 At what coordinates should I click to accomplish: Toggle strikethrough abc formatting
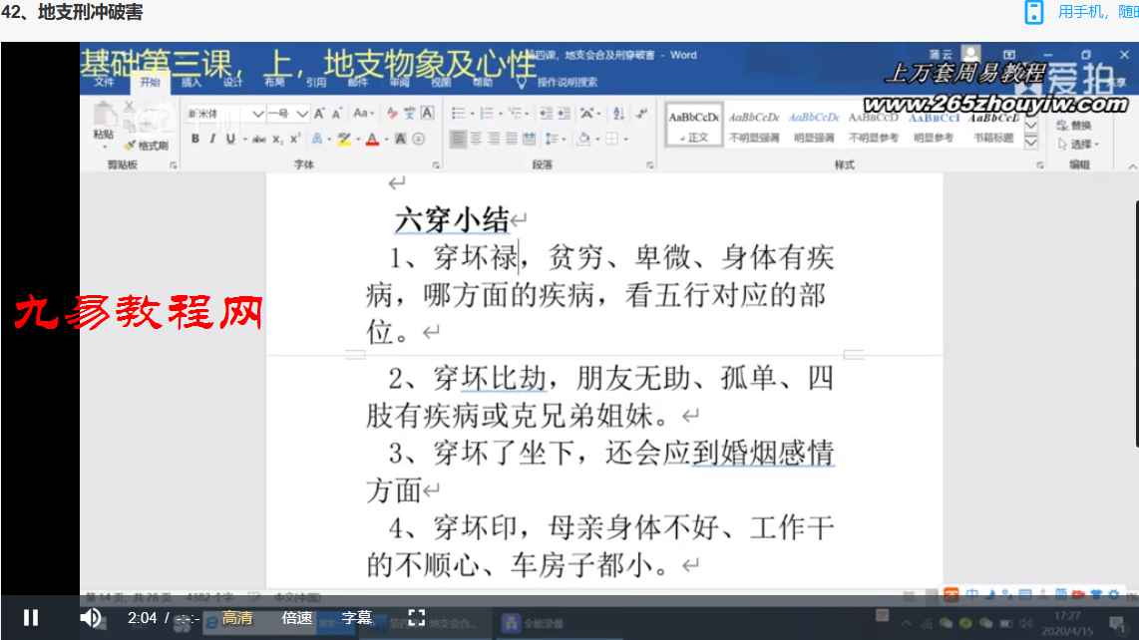[x=259, y=139]
